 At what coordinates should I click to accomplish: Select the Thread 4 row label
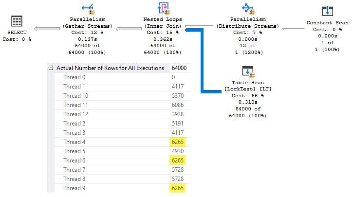[74, 142]
